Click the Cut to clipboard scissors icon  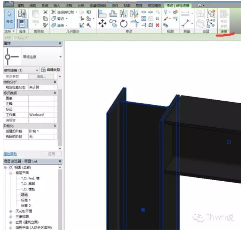(x=45, y=12)
